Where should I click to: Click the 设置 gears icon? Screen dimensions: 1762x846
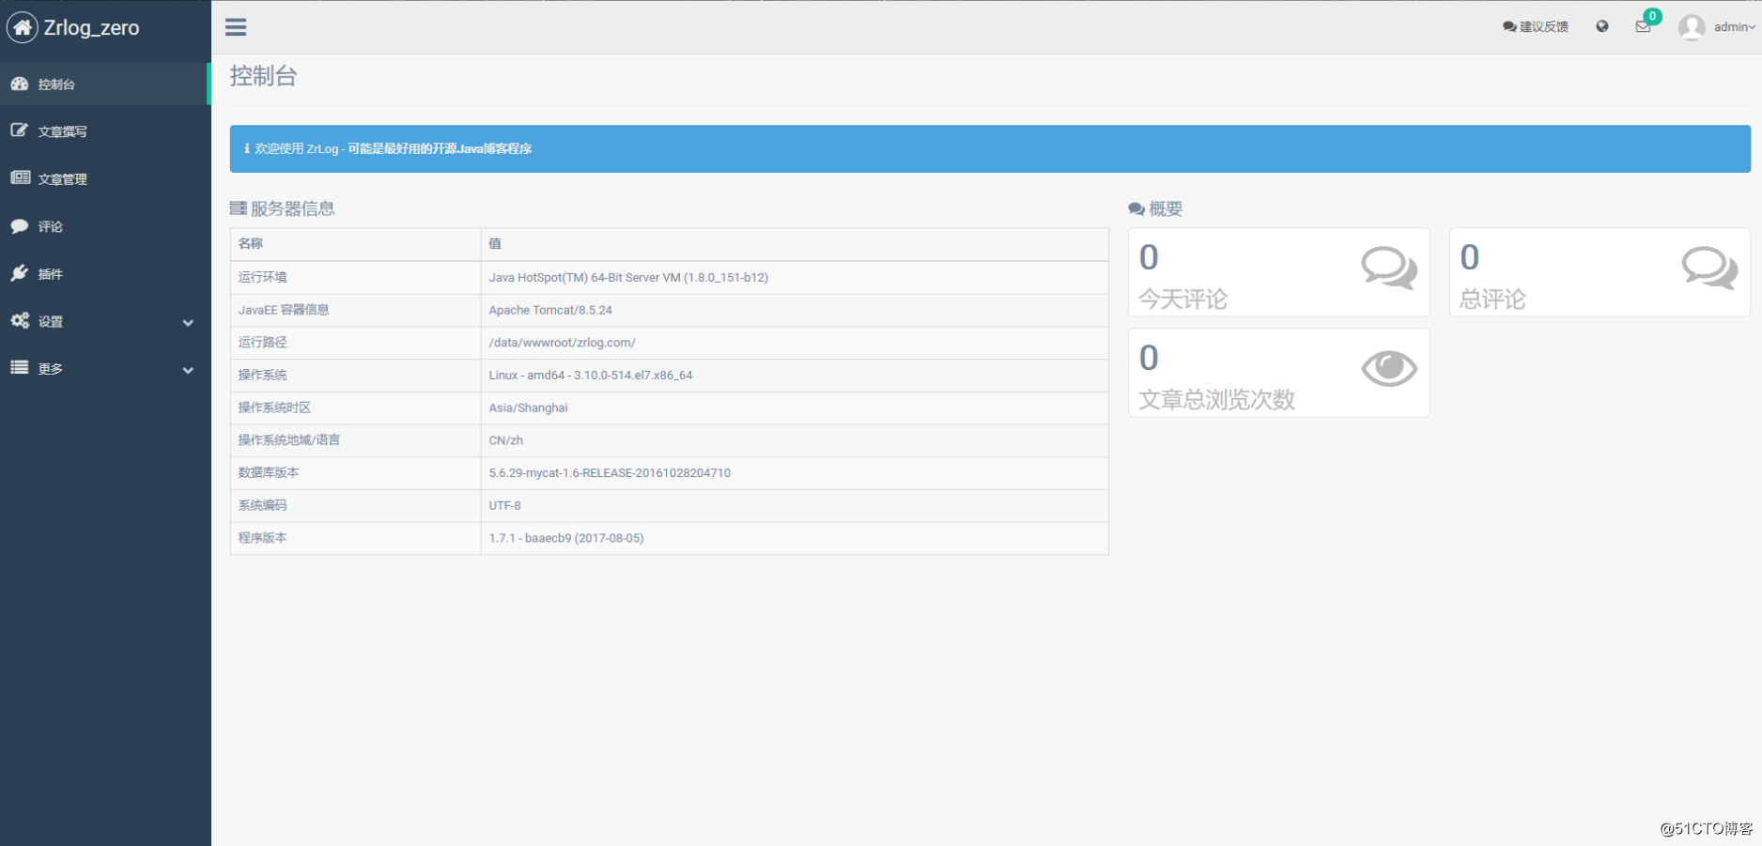pyautogui.click(x=20, y=320)
